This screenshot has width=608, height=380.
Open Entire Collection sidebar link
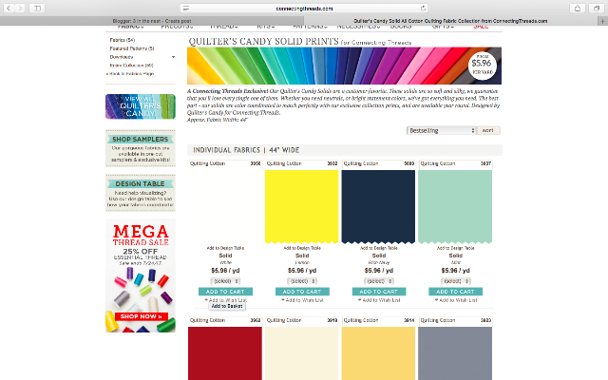[x=131, y=66]
